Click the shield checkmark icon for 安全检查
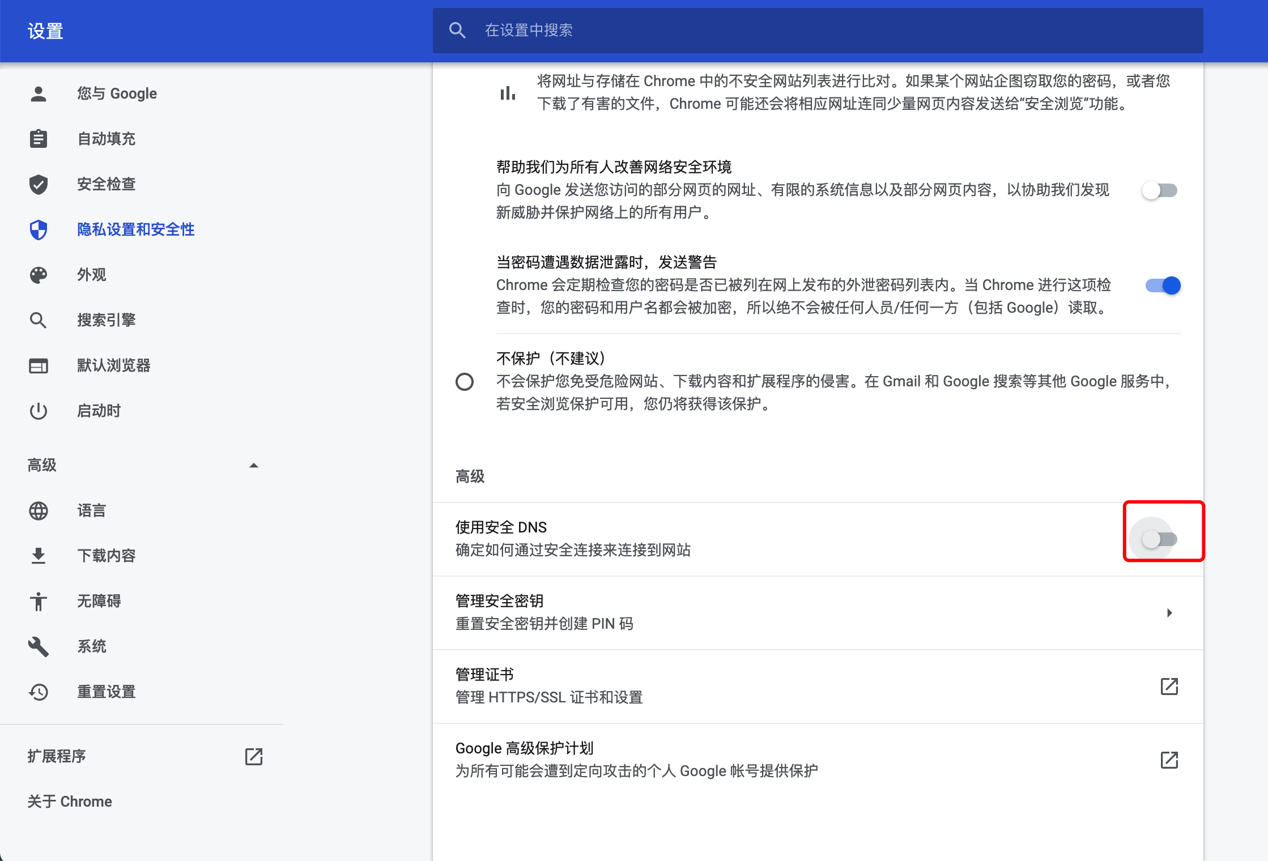The image size is (1268, 861). 39,184
